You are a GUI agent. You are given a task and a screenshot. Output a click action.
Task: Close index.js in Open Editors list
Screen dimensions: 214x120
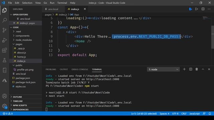click(14, 23)
